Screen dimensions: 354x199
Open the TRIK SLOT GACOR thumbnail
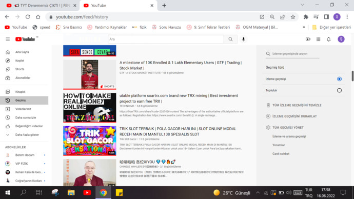coord(90,141)
